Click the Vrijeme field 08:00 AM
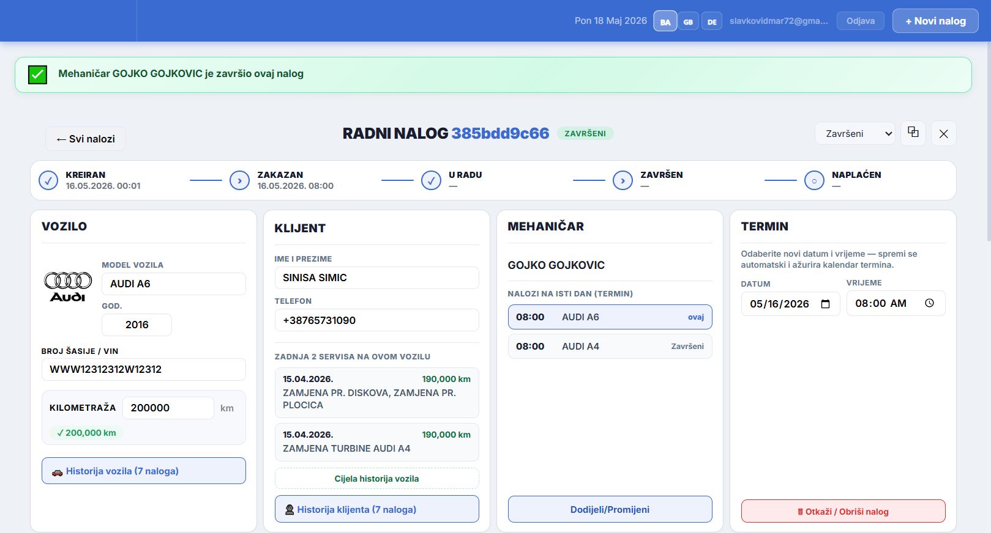 pyautogui.click(x=896, y=303)
